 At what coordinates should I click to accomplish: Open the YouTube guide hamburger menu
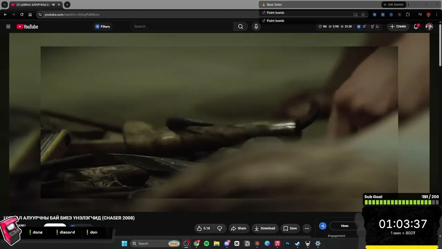click(x=8, y=27)
